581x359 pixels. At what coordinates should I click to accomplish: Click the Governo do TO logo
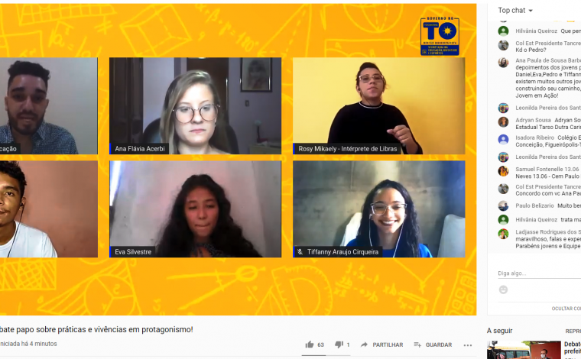click(x=440, y=36)
